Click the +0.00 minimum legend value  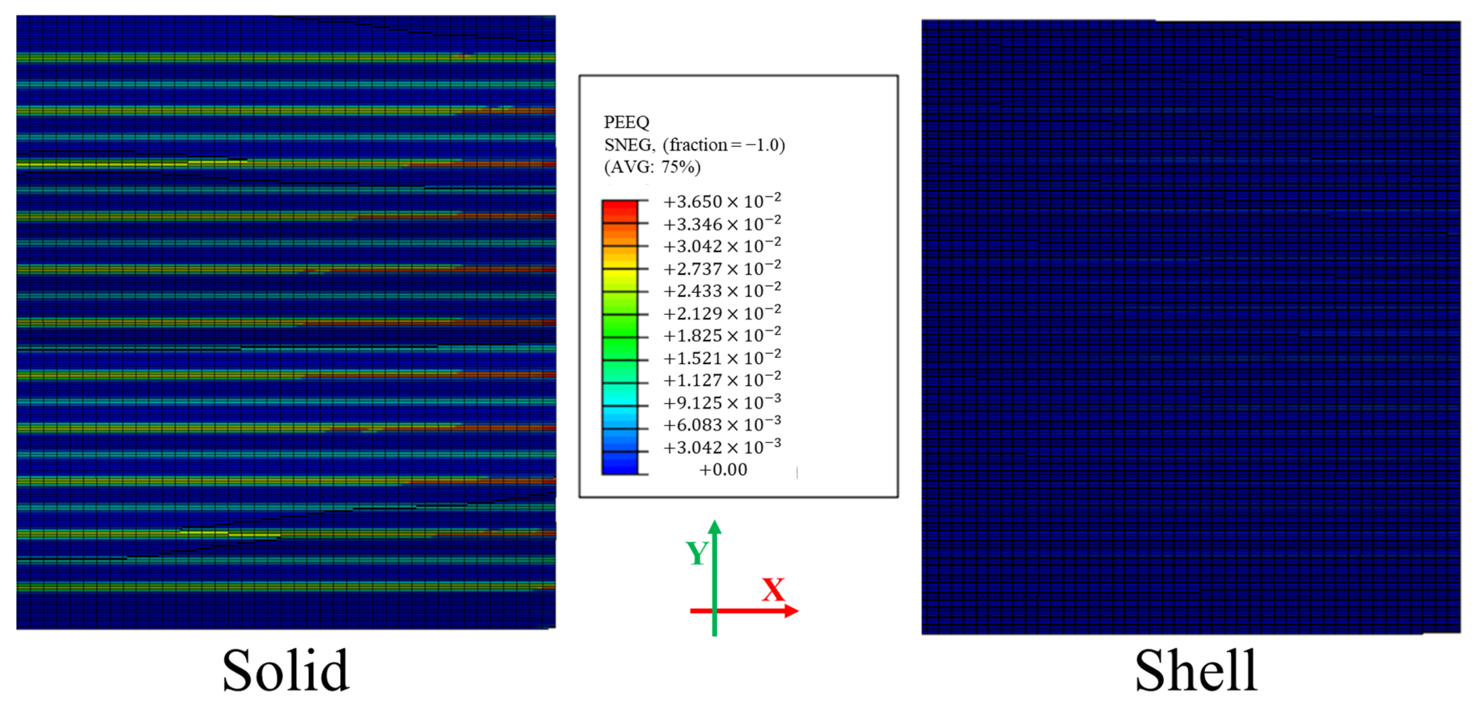(x=723, y=470)
